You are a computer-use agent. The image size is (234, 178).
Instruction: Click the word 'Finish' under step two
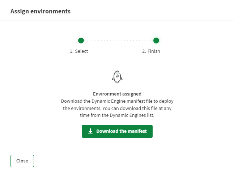pyautogui.click(x=154, y=51)
